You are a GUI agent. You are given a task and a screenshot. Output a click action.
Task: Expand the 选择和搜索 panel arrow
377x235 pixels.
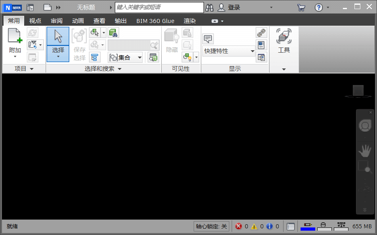(119, 69)
